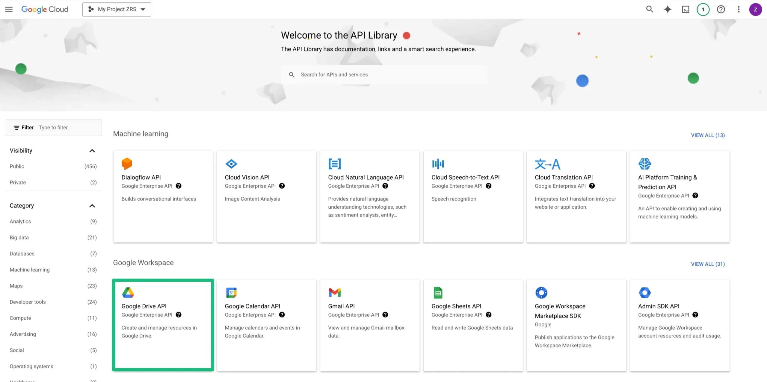The image size is (767, 382).
Task: Collapse the Visibility filter section
Action: [x=92, y=151]
